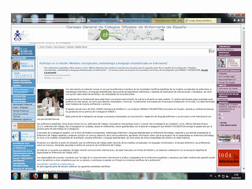Open the article photo of two nurses

pyautogui.click(x=50, y=102)
